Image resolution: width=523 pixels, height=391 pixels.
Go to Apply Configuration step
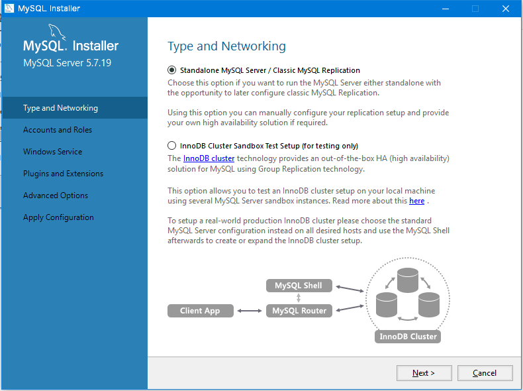pyautogui.click(x=58, y=217)
